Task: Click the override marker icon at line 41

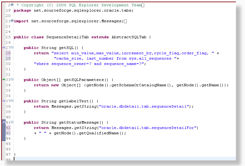Action: pos(4,122)
